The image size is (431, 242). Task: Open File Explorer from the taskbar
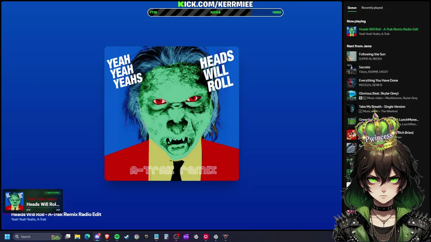(x=77, y=237)
